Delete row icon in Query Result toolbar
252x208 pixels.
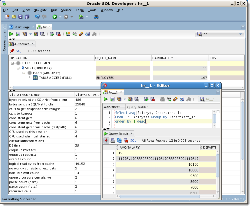tap(126, 141)
